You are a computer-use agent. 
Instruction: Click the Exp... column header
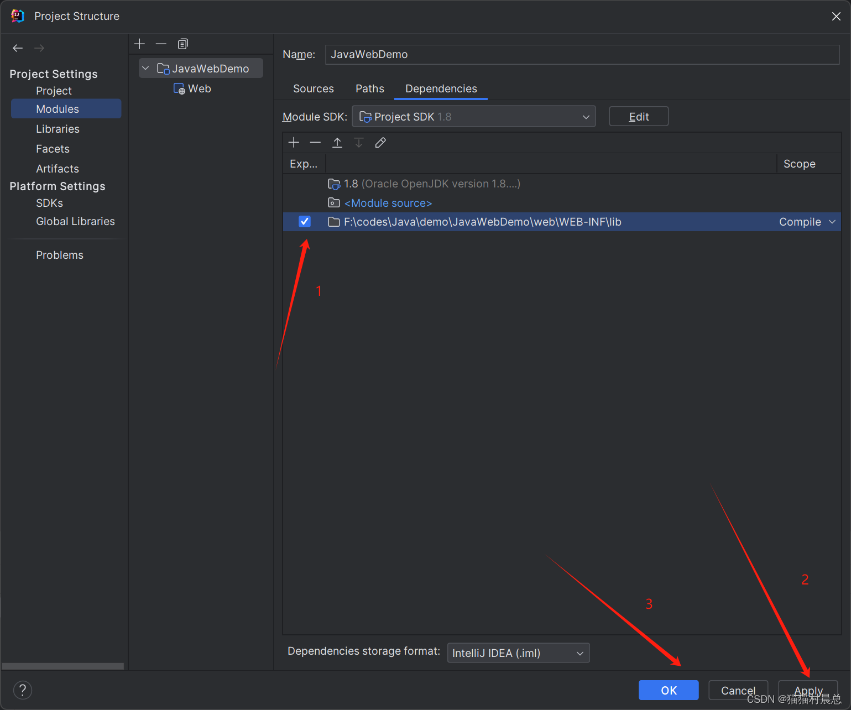point(304,164)
